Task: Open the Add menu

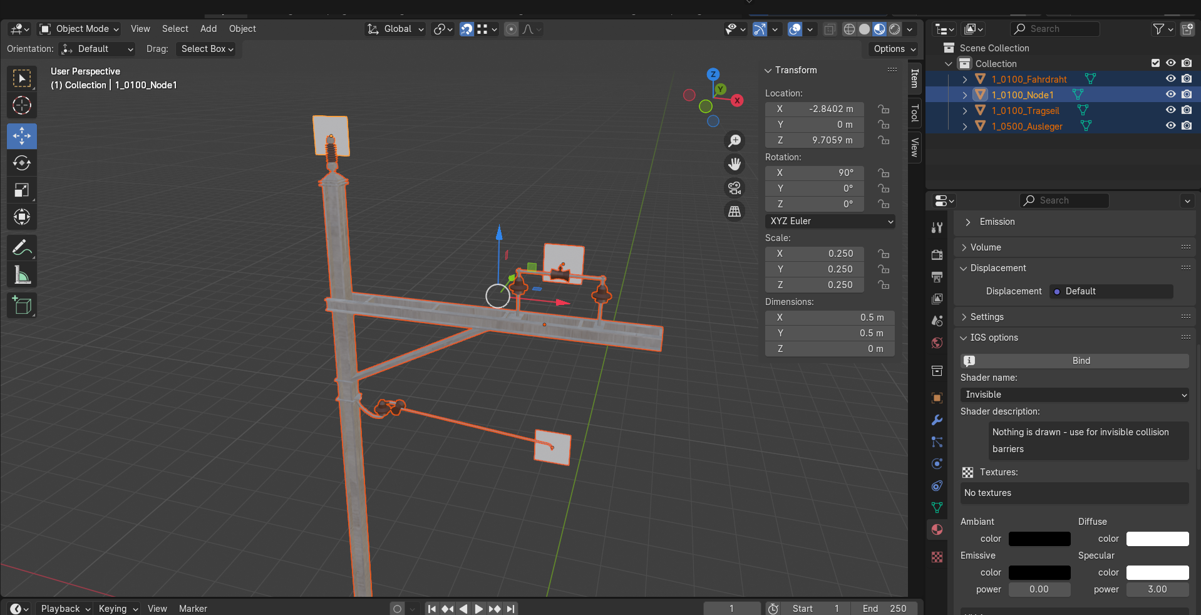Action: [x=209, y=29]
